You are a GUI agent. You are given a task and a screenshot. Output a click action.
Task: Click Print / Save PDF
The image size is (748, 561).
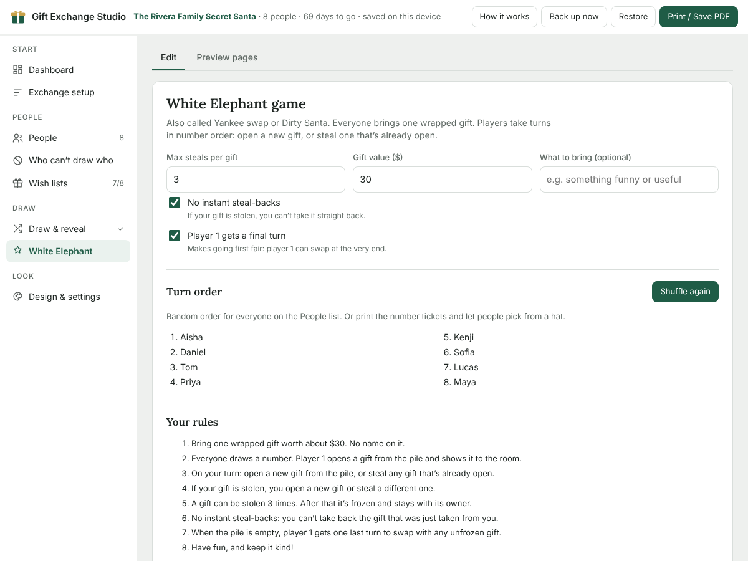tap(699, 17)
